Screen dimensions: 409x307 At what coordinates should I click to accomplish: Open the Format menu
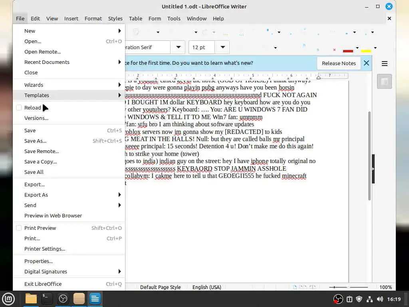[x=93, y=18]
